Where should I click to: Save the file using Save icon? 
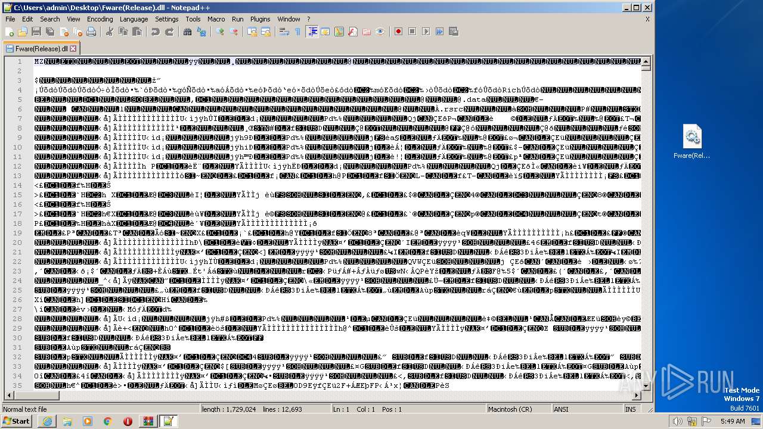pyautogui.click(x=36, y=32)
